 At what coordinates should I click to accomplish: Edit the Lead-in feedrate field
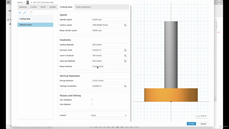tap(107, 56)
